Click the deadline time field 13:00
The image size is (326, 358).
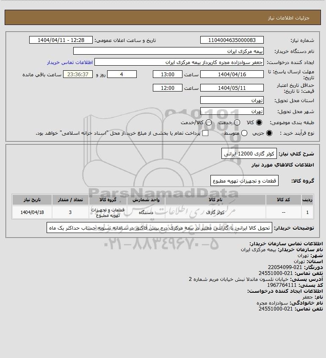click(x=168, y=74)
